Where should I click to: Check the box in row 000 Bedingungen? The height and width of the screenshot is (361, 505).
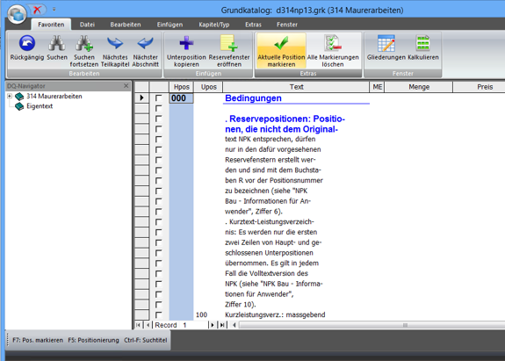point(158,97)
